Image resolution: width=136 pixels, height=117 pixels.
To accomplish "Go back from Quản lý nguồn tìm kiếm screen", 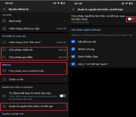I will [x=73, y=9].
